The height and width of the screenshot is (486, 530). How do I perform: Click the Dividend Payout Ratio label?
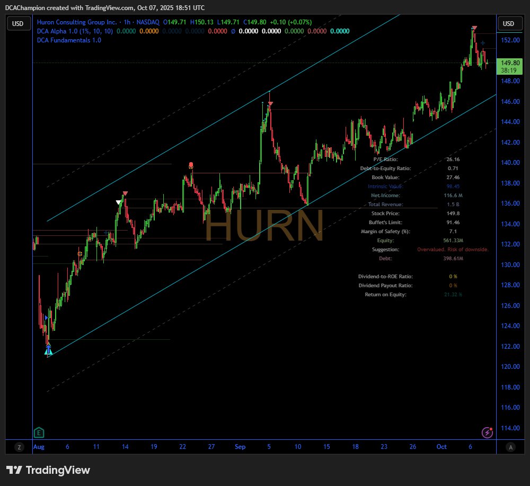click(385, 286)
